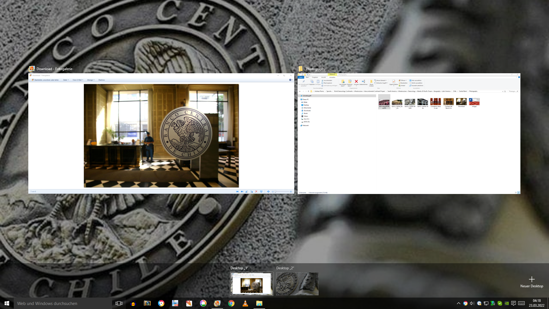Image resolution: width=549 pixels, height=309 pixels.
Task: Switch to the Download - Fotogalerie window
Action: tap(161, 133)
